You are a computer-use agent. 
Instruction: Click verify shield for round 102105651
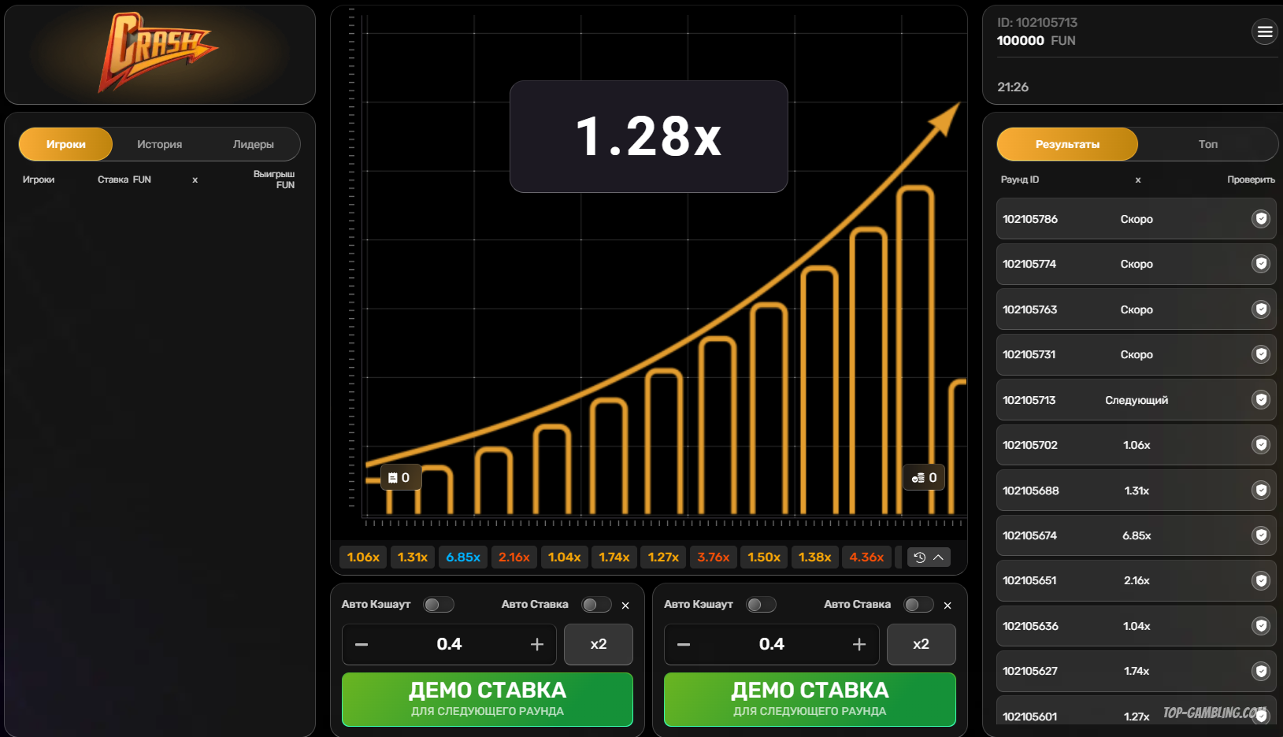(x=1261, y=580)
